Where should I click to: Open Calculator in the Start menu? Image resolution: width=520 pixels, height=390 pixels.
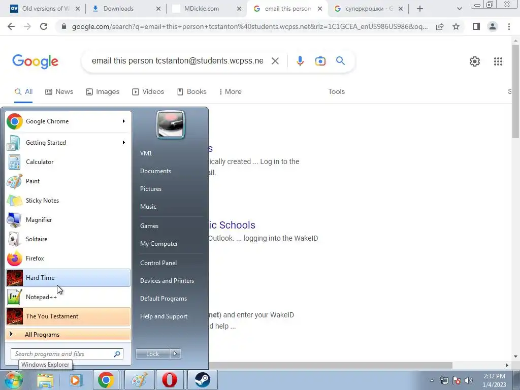point(68,162)
